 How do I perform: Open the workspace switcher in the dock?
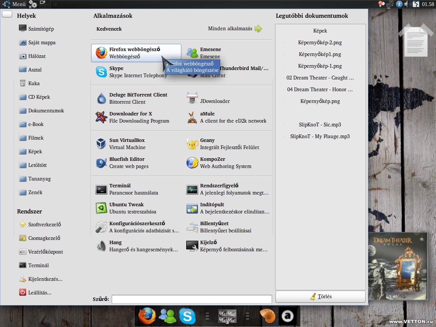227,316
